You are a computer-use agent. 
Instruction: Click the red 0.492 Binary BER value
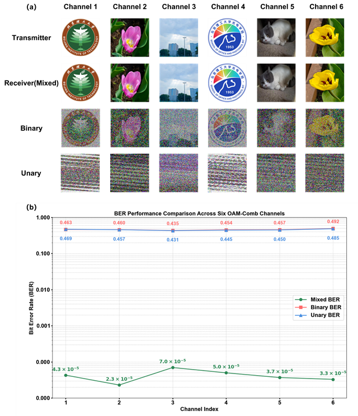pos(333,221)
